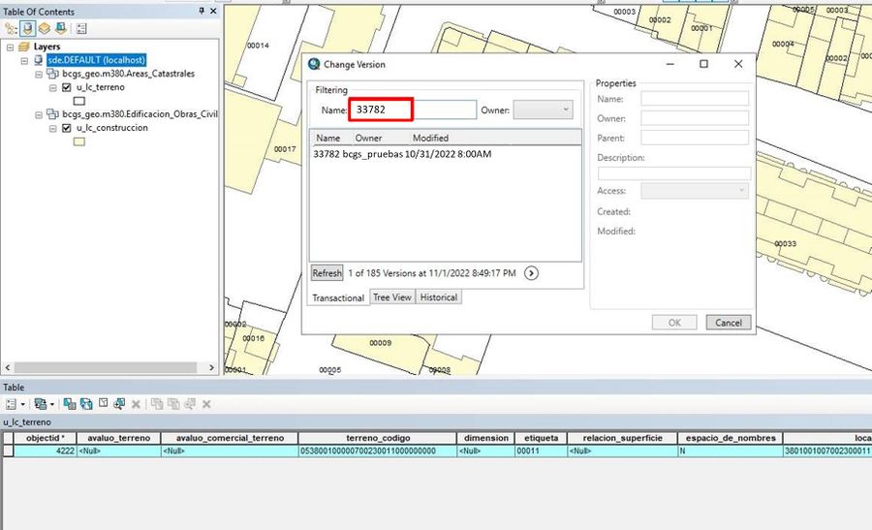
Task: Open the Owner filter dropdown
Action: 543,110
